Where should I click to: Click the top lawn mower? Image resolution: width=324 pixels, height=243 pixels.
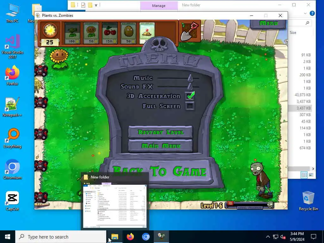pos(41,71)
